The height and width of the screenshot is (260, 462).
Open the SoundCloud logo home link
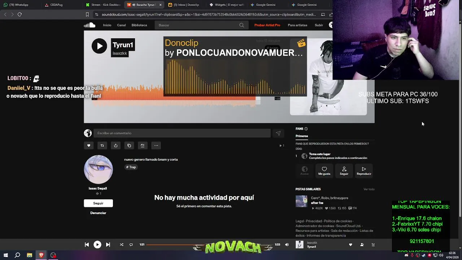click(90, 25)
